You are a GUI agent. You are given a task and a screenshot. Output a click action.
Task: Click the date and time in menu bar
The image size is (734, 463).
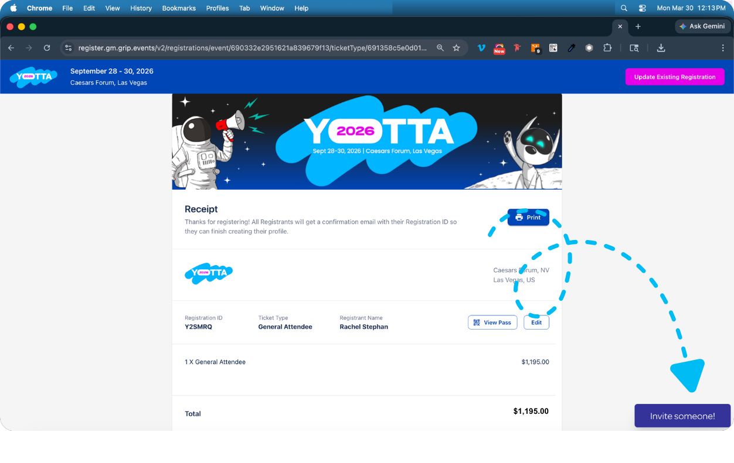(691, 8)
